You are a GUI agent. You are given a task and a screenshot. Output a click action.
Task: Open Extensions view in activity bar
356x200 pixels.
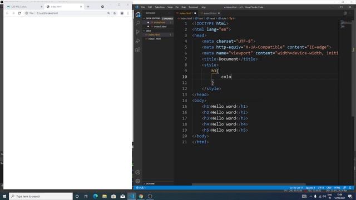click(x=138, y=50)
